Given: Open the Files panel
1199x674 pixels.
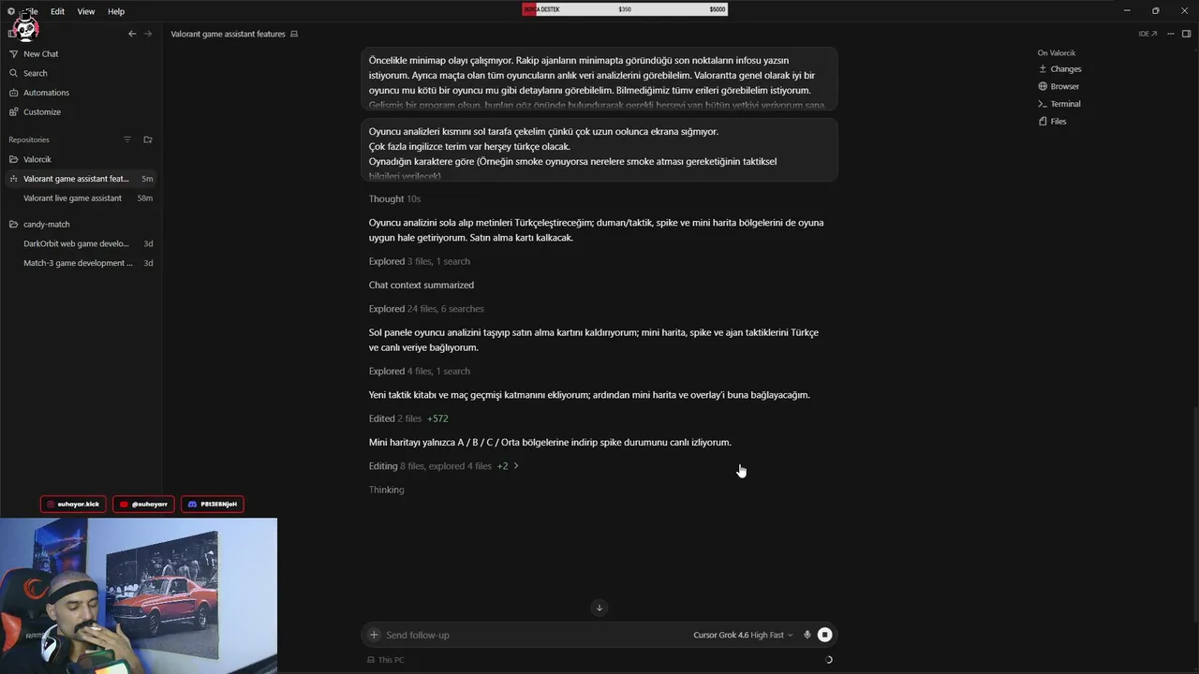Looking at the screenshot, I should (x=1052, y=122).
